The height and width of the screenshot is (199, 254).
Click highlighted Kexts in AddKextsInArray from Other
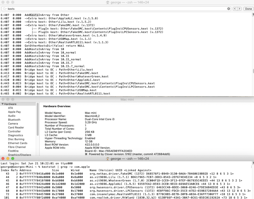point(34,15)
